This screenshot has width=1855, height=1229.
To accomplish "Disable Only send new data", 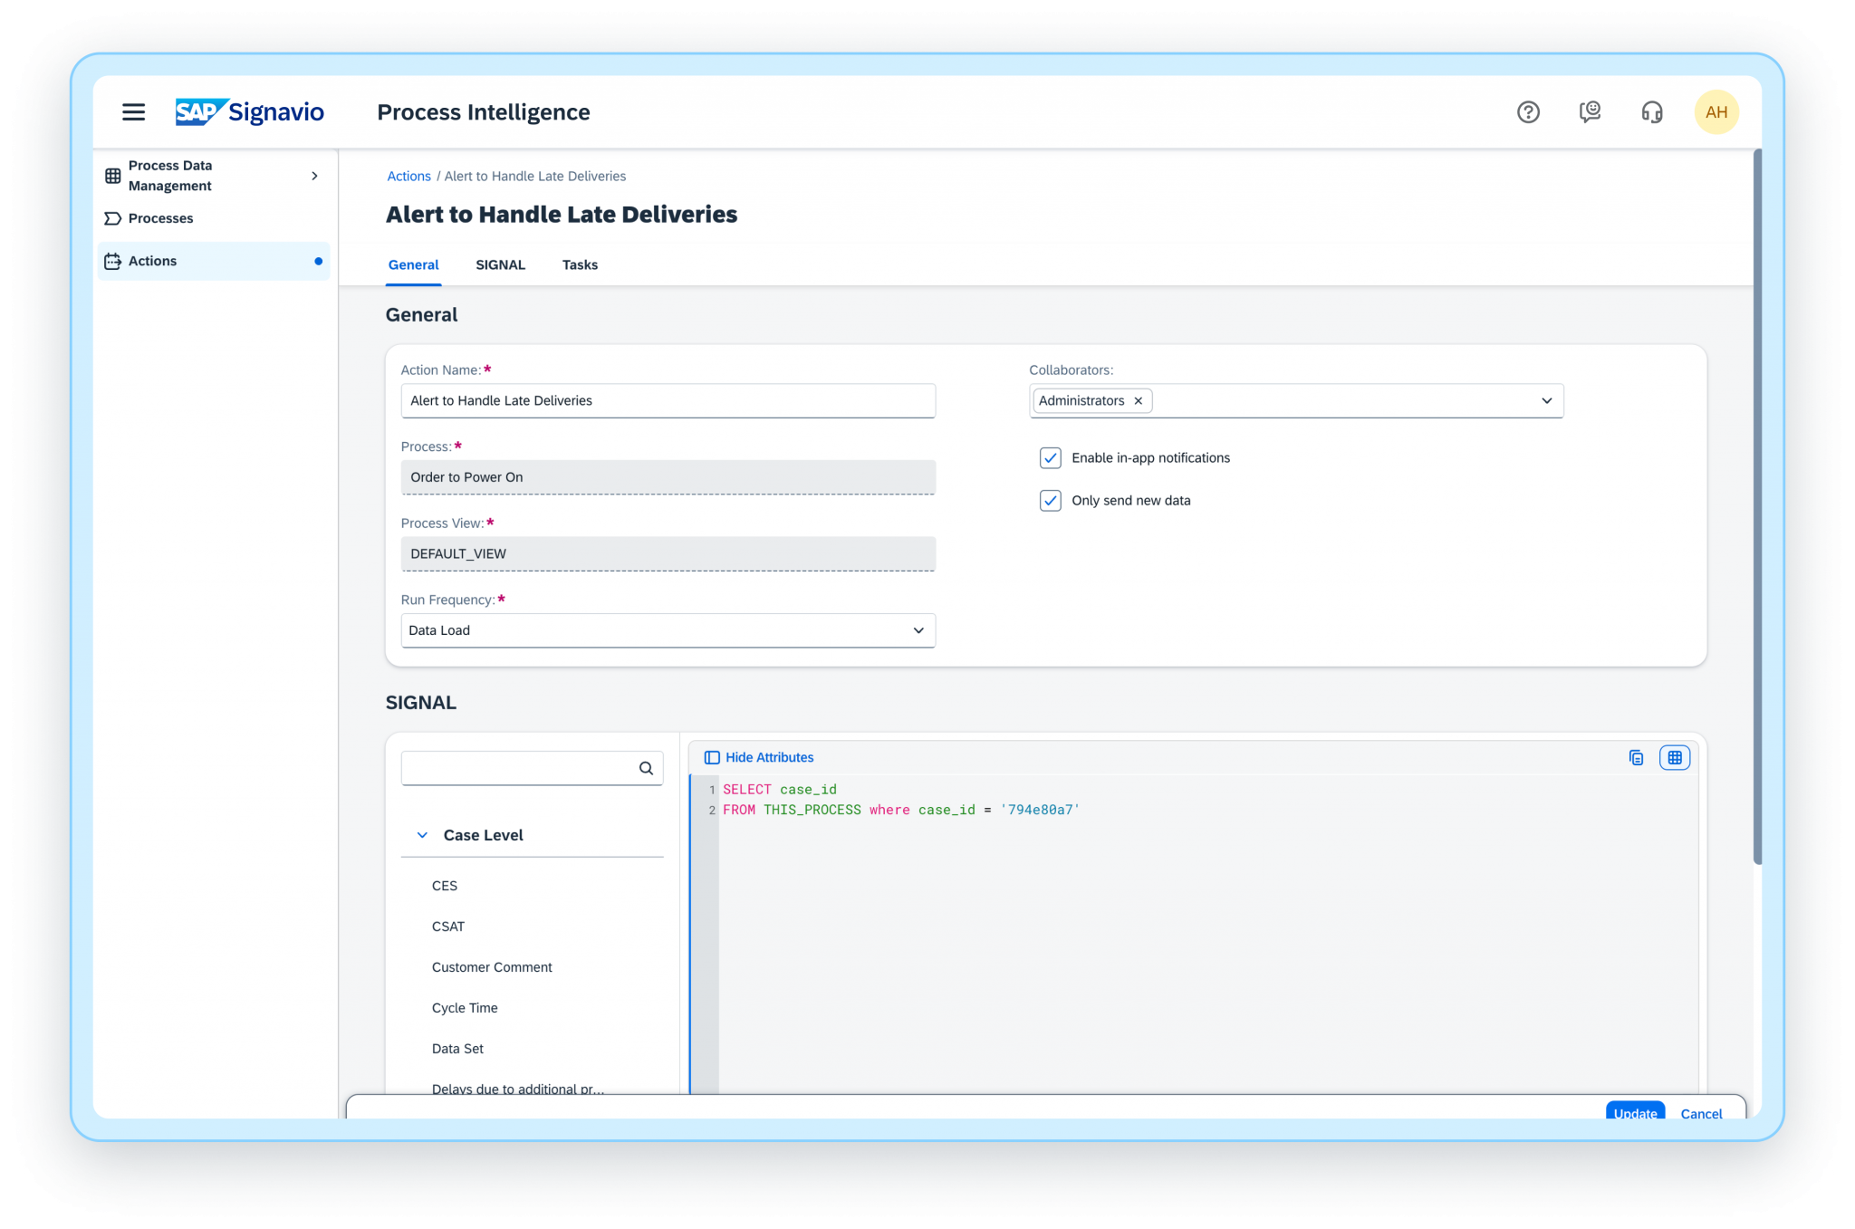I will [1050, 500].
